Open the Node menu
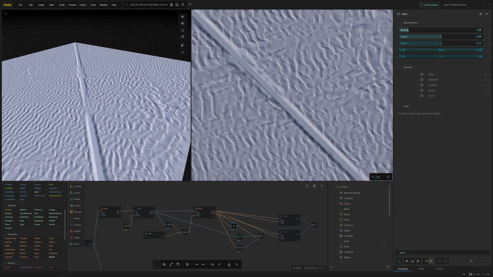 pyautogui.click(x=62, y=5)
